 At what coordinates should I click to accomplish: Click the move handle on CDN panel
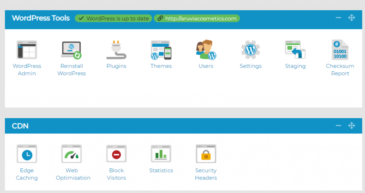coord(351,126)
